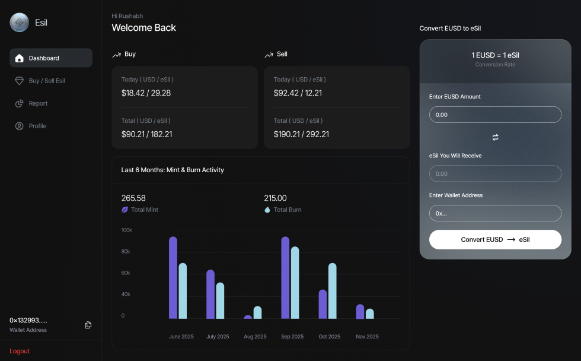Focus the Enter EUSD Amount field
This screenshot has height=361, width=581.
(x=495, y=115)
